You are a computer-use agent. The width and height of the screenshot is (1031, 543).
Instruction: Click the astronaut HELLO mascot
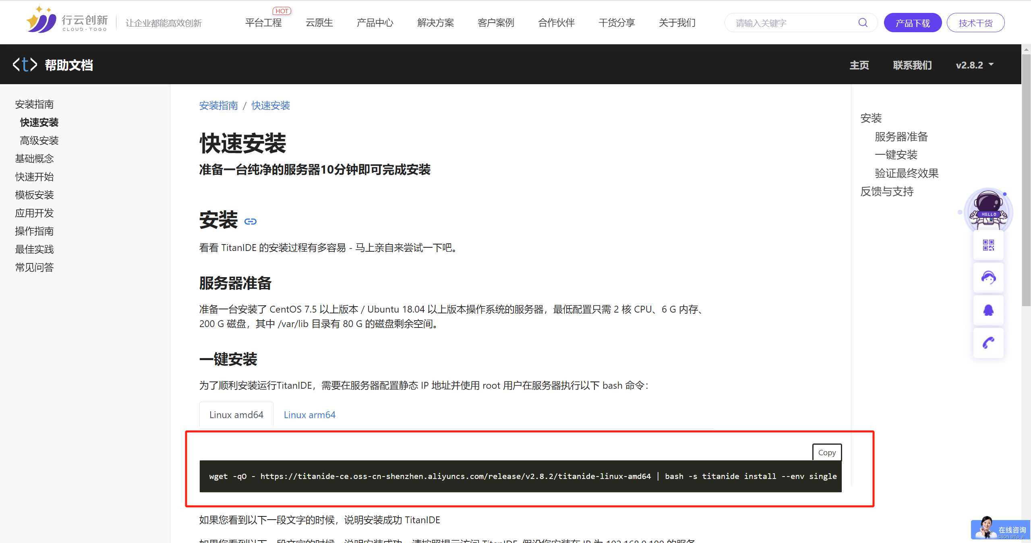[988, 209]
